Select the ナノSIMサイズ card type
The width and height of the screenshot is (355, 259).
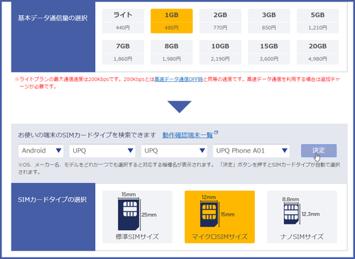302,217
